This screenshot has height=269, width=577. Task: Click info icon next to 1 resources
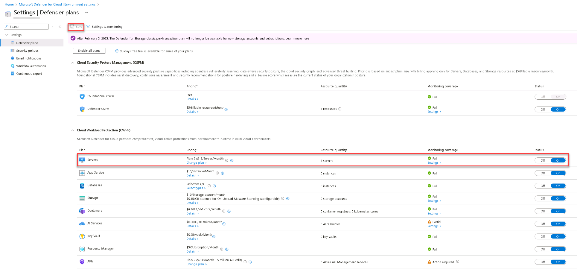tap(340, 109)
